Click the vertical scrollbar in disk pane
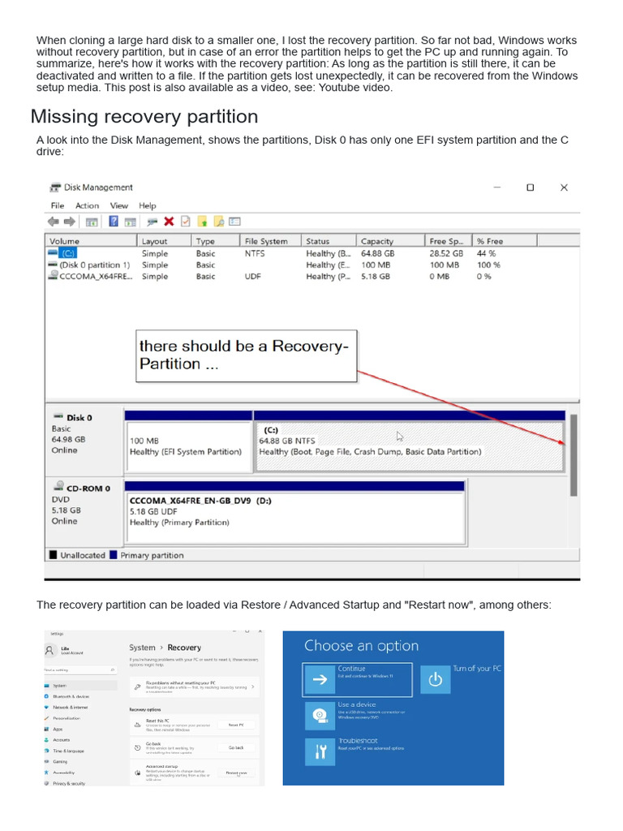The width and height of the screenshot is (623, 831). [x=574, y=455]
